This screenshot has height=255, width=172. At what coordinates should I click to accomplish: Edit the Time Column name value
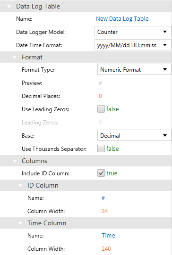108,236
